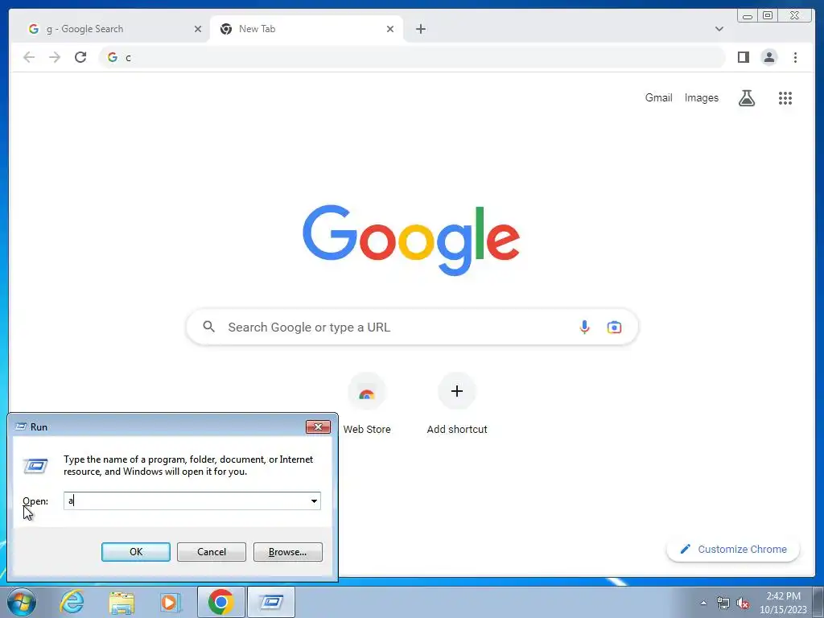The height and width of the screenshot is (618, 824).
Task: Click Search Google or type a URL box
Action: click(x=412, y=327)
